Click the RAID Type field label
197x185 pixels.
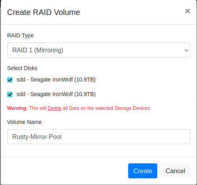(x=20, y=35)
